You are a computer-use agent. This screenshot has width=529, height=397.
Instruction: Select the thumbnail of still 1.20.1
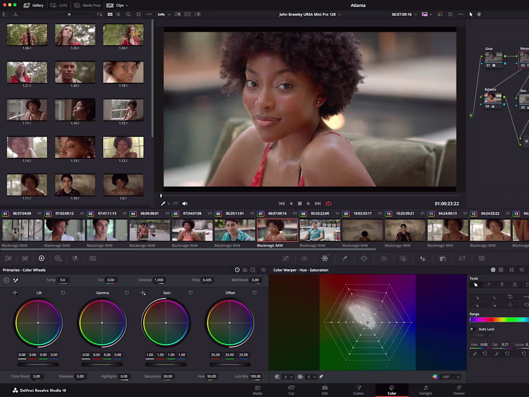[x=75, y=71]
